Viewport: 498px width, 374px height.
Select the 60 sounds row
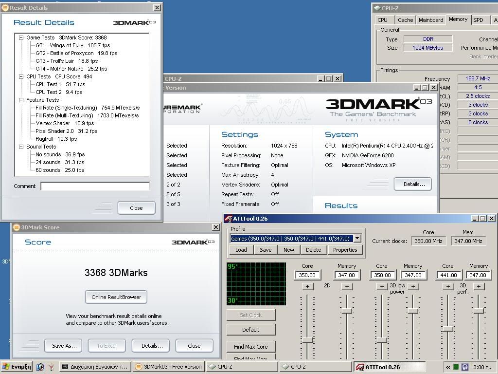tap(60, 170)
